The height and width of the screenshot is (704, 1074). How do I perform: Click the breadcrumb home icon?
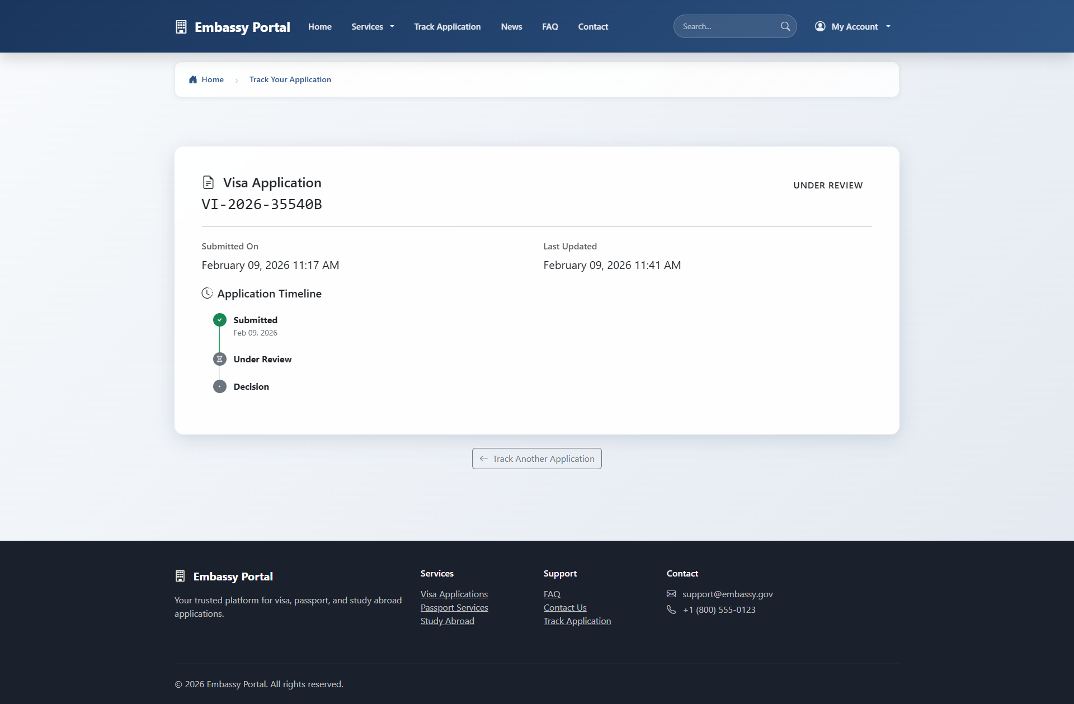[x=193, y=79]
